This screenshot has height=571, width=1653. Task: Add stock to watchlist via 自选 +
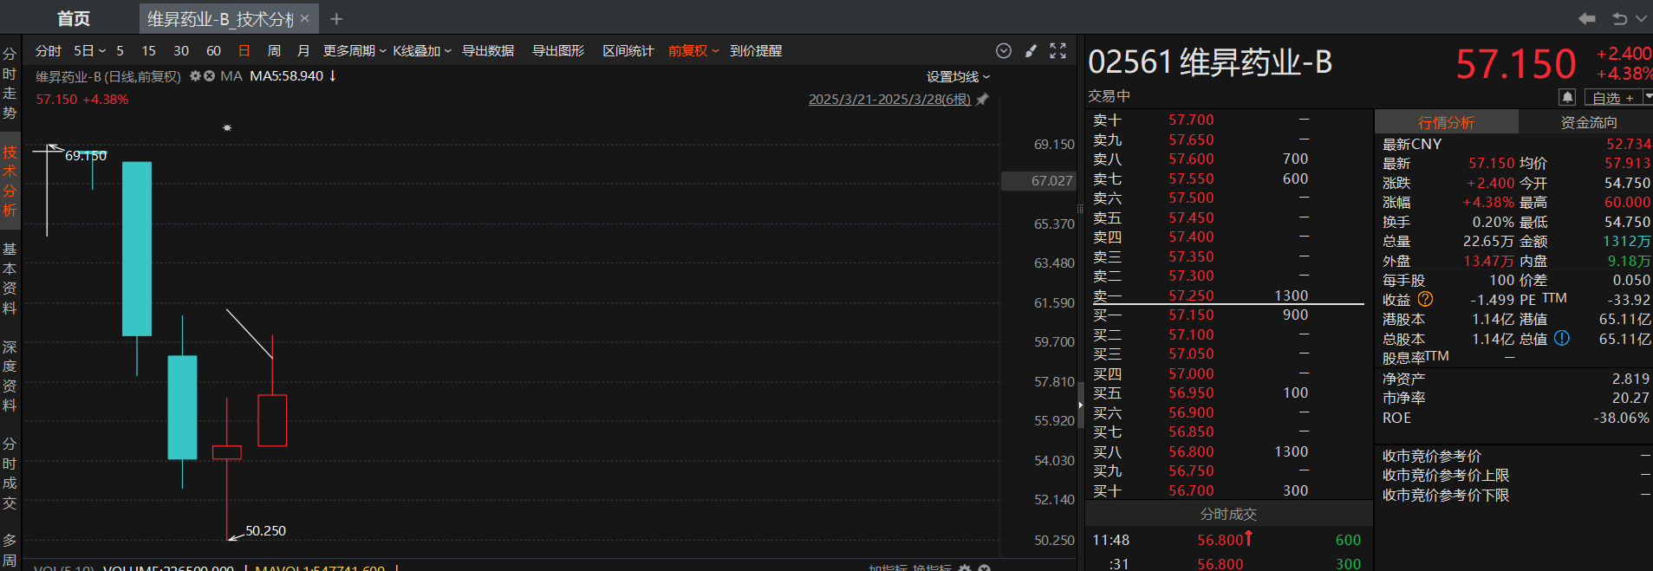[1613, 97]
